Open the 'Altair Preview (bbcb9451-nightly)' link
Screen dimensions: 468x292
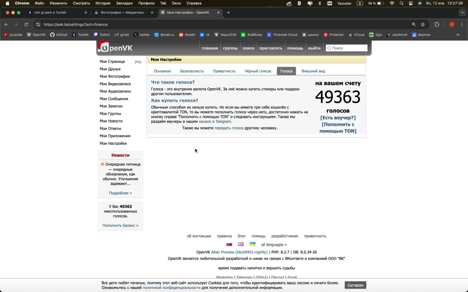[239, 252]
